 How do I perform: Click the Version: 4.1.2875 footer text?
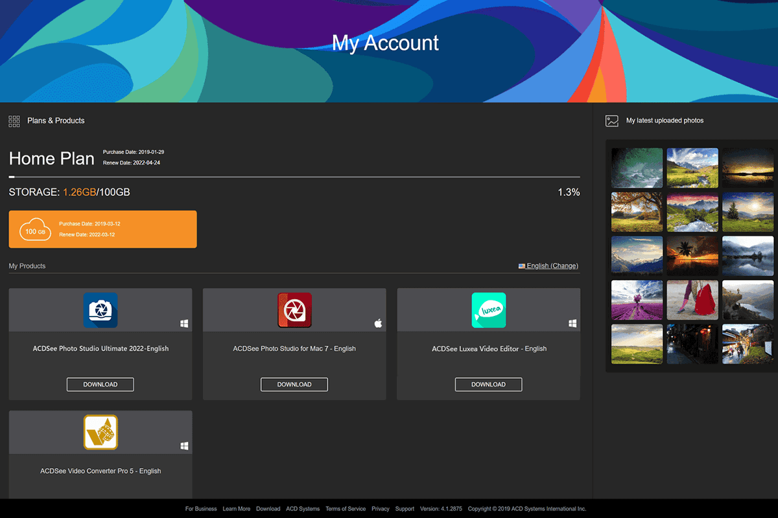click(x=441, y=509)
